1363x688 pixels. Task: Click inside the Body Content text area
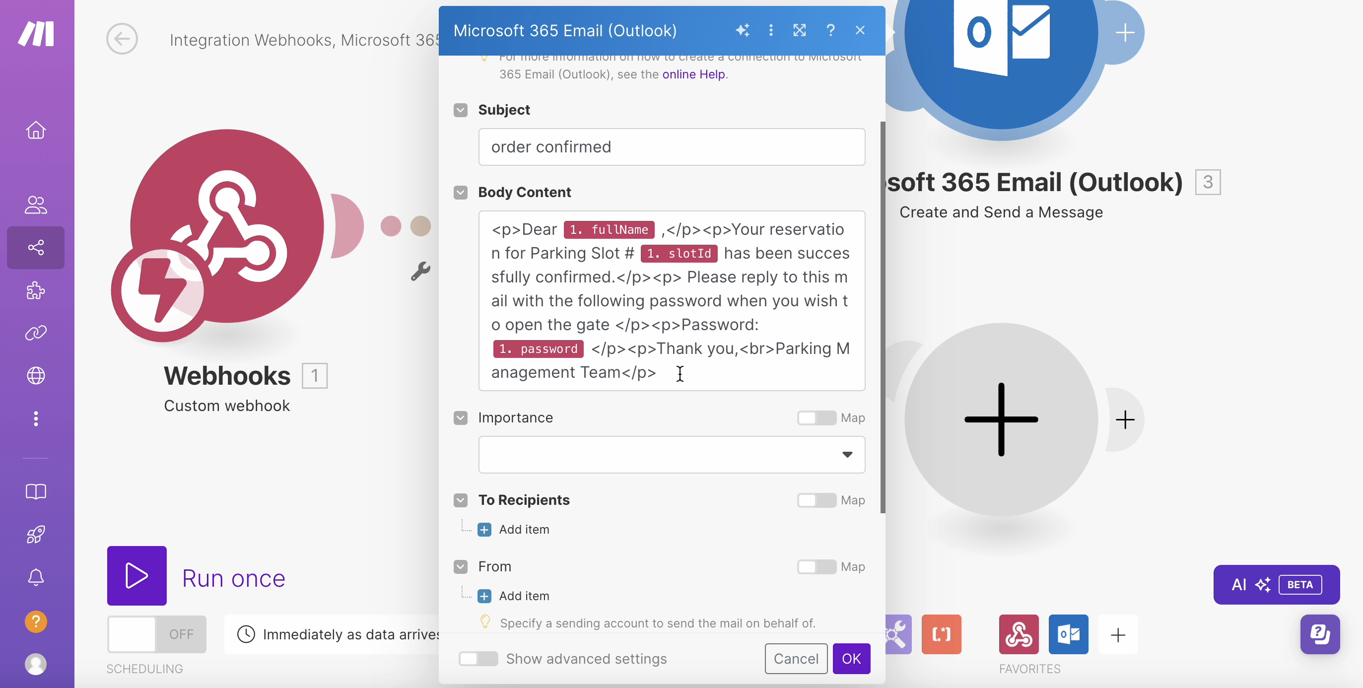[672, 301]
